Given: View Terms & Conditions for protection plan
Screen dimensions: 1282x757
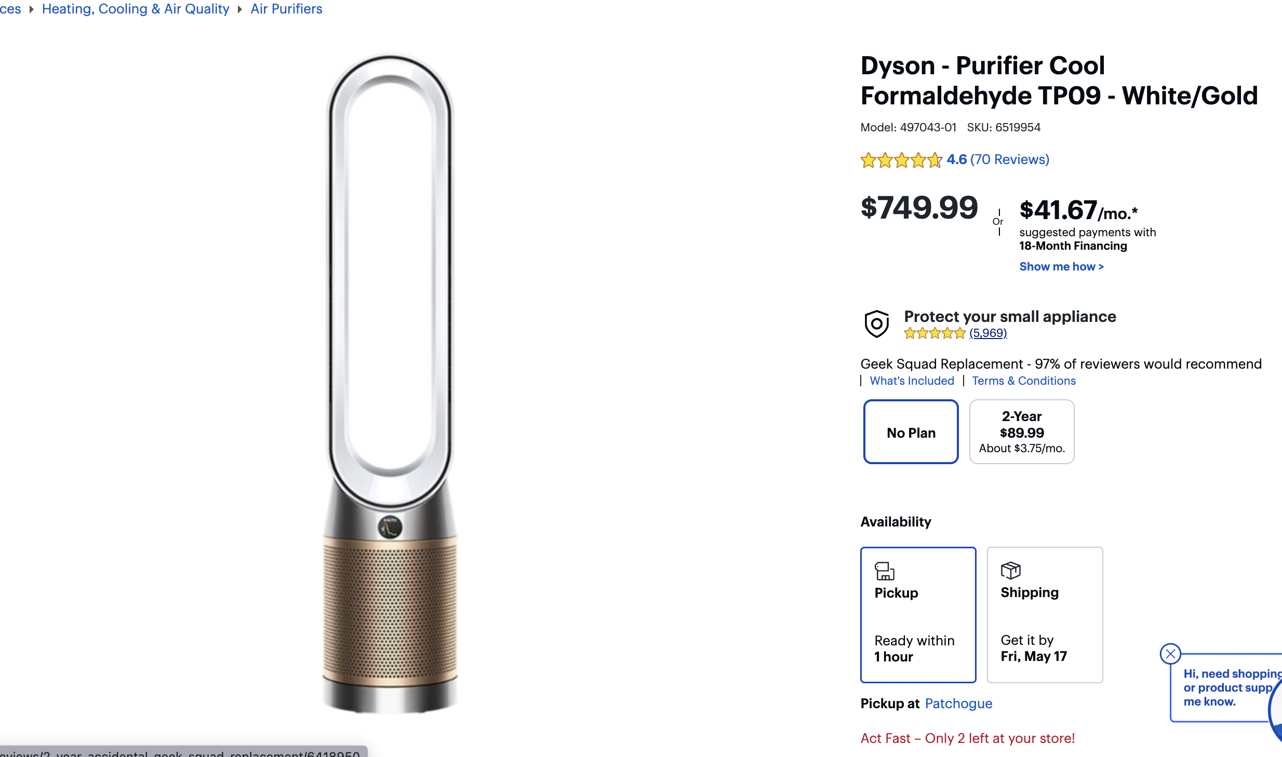Looking at the screenshot, I should coord(1023,381).
